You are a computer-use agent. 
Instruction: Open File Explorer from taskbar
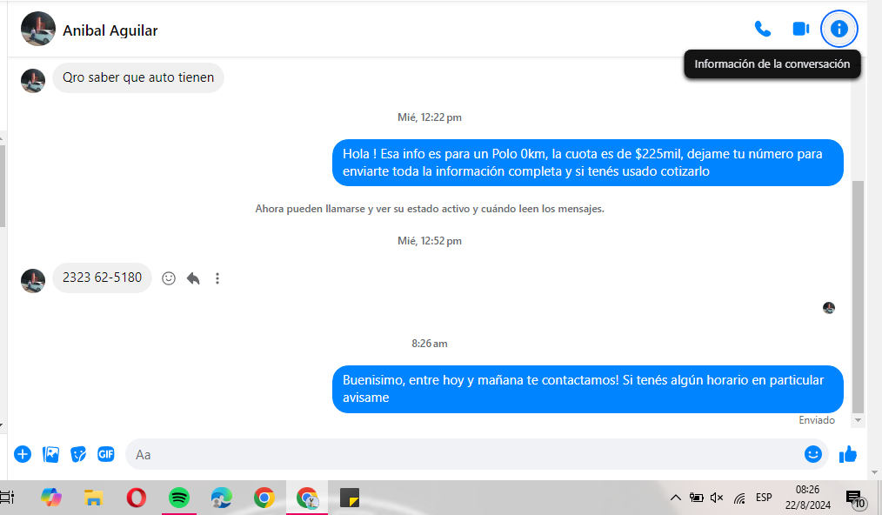pos(93,498)
